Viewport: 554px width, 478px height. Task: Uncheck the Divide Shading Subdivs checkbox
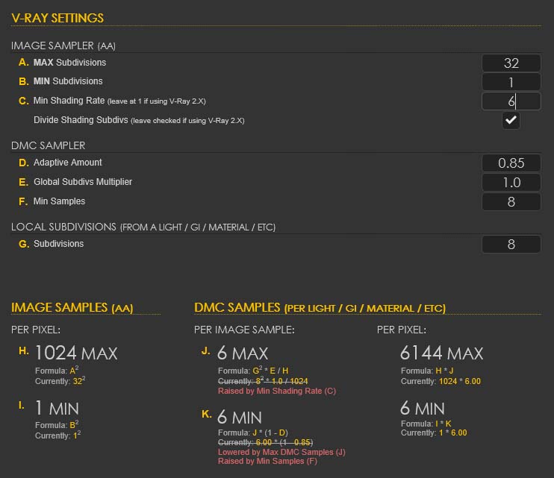click(511, 120)
